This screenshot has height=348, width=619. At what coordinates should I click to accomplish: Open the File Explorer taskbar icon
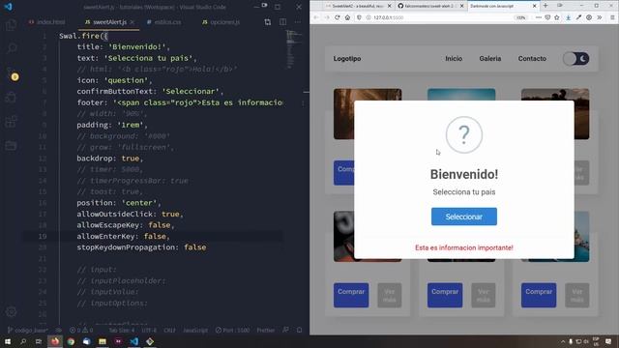tap(103, 341)
